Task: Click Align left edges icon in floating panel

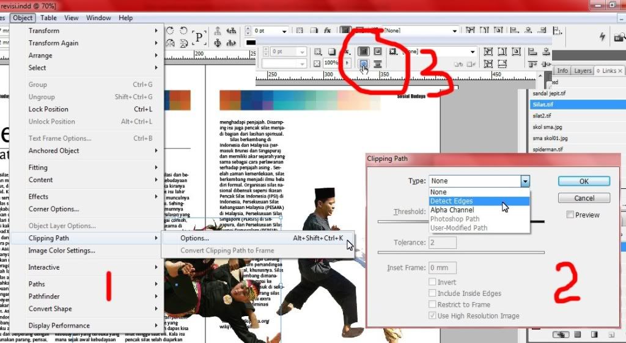Action: coord(532,51)
